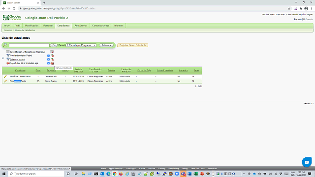
Task: Reload the page
Action: point(14,9)
